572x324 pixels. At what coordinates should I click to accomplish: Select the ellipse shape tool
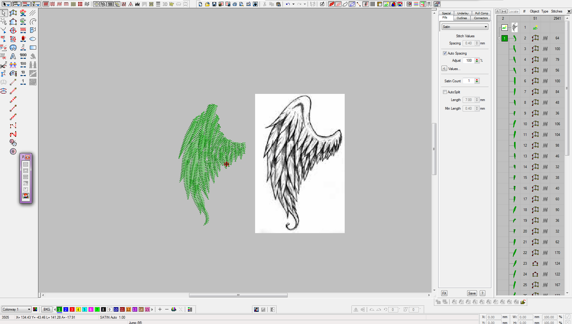33,39
